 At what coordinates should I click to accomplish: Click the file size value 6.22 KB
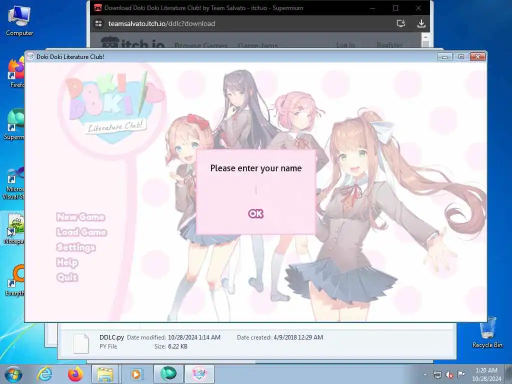(178, 346)
